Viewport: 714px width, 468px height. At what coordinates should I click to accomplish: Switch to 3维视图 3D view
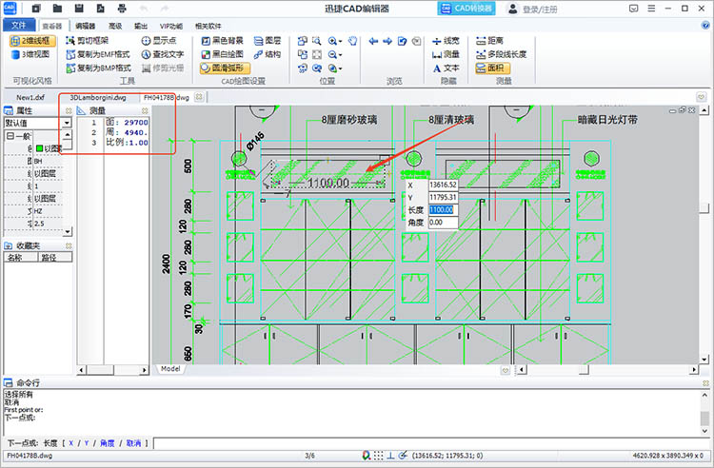pyautogui.click(x=30, y=54)
